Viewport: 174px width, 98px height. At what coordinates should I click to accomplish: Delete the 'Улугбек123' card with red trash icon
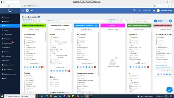click(x=148, y=67)
